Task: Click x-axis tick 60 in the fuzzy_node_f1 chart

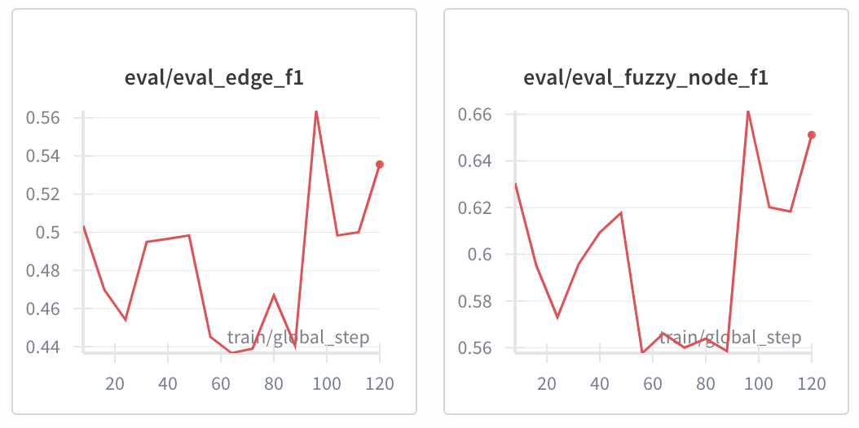Action: click(x=653, y=383)
